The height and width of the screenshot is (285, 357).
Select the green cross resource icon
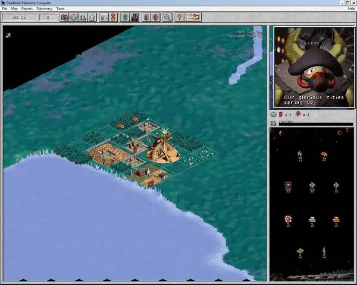click(336, 185)
